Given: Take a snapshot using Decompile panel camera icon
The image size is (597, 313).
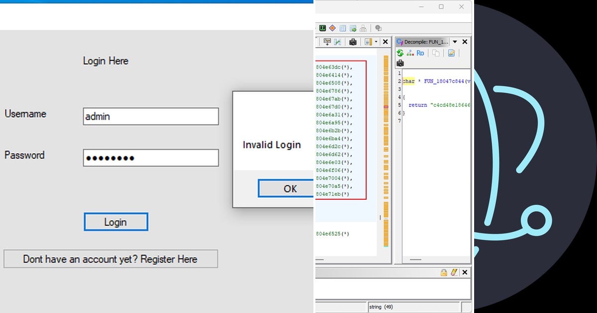Looking at the screenshot, I should pyautogui.click(x=400, y=63).
